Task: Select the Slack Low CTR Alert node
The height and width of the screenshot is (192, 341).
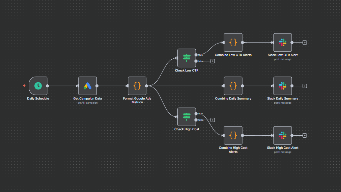Action: 282,43
